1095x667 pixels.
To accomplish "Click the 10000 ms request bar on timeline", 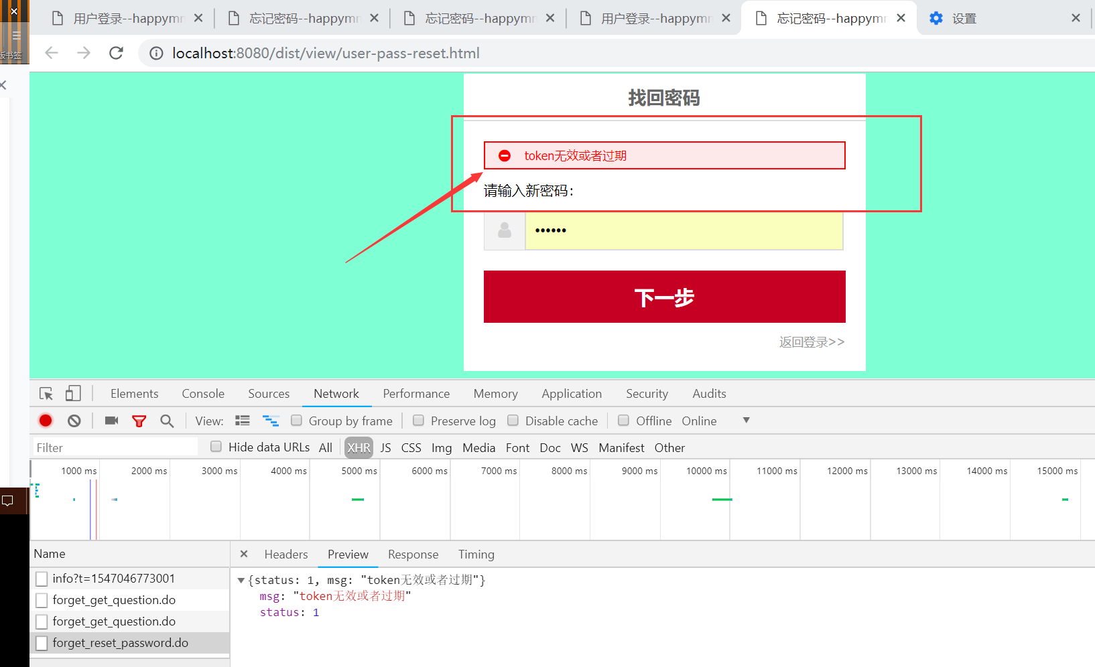I will click(x=722, y=500).
